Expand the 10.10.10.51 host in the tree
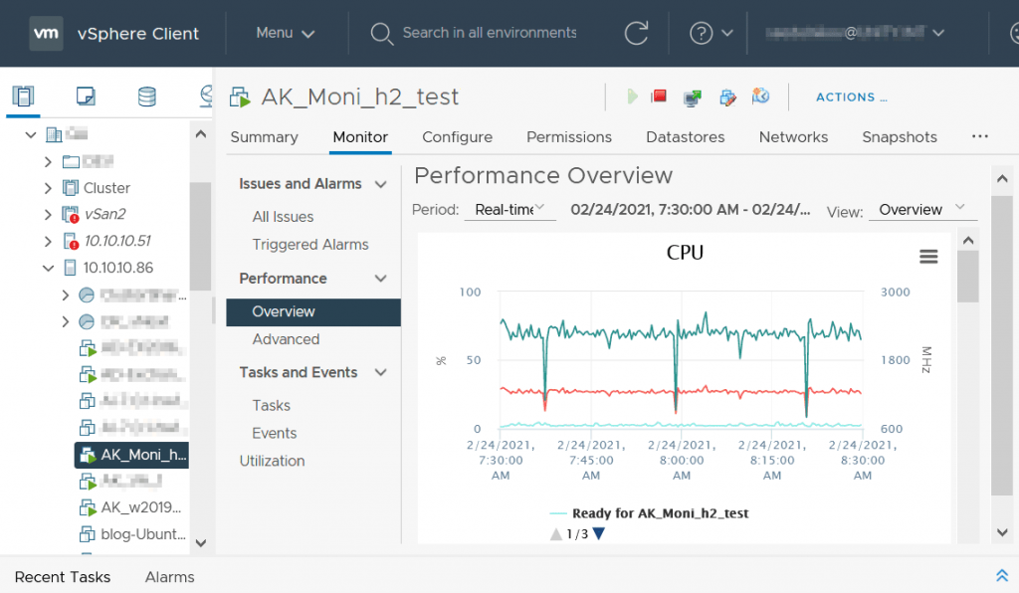The width and height of the screenshot is (1019, 593). [x=48, y=240]
